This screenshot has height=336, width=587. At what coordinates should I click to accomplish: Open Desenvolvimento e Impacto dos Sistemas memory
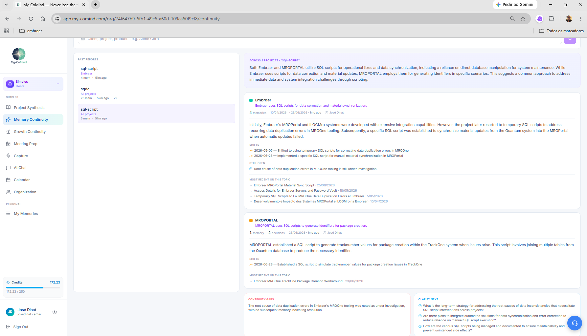coord(310,201)
